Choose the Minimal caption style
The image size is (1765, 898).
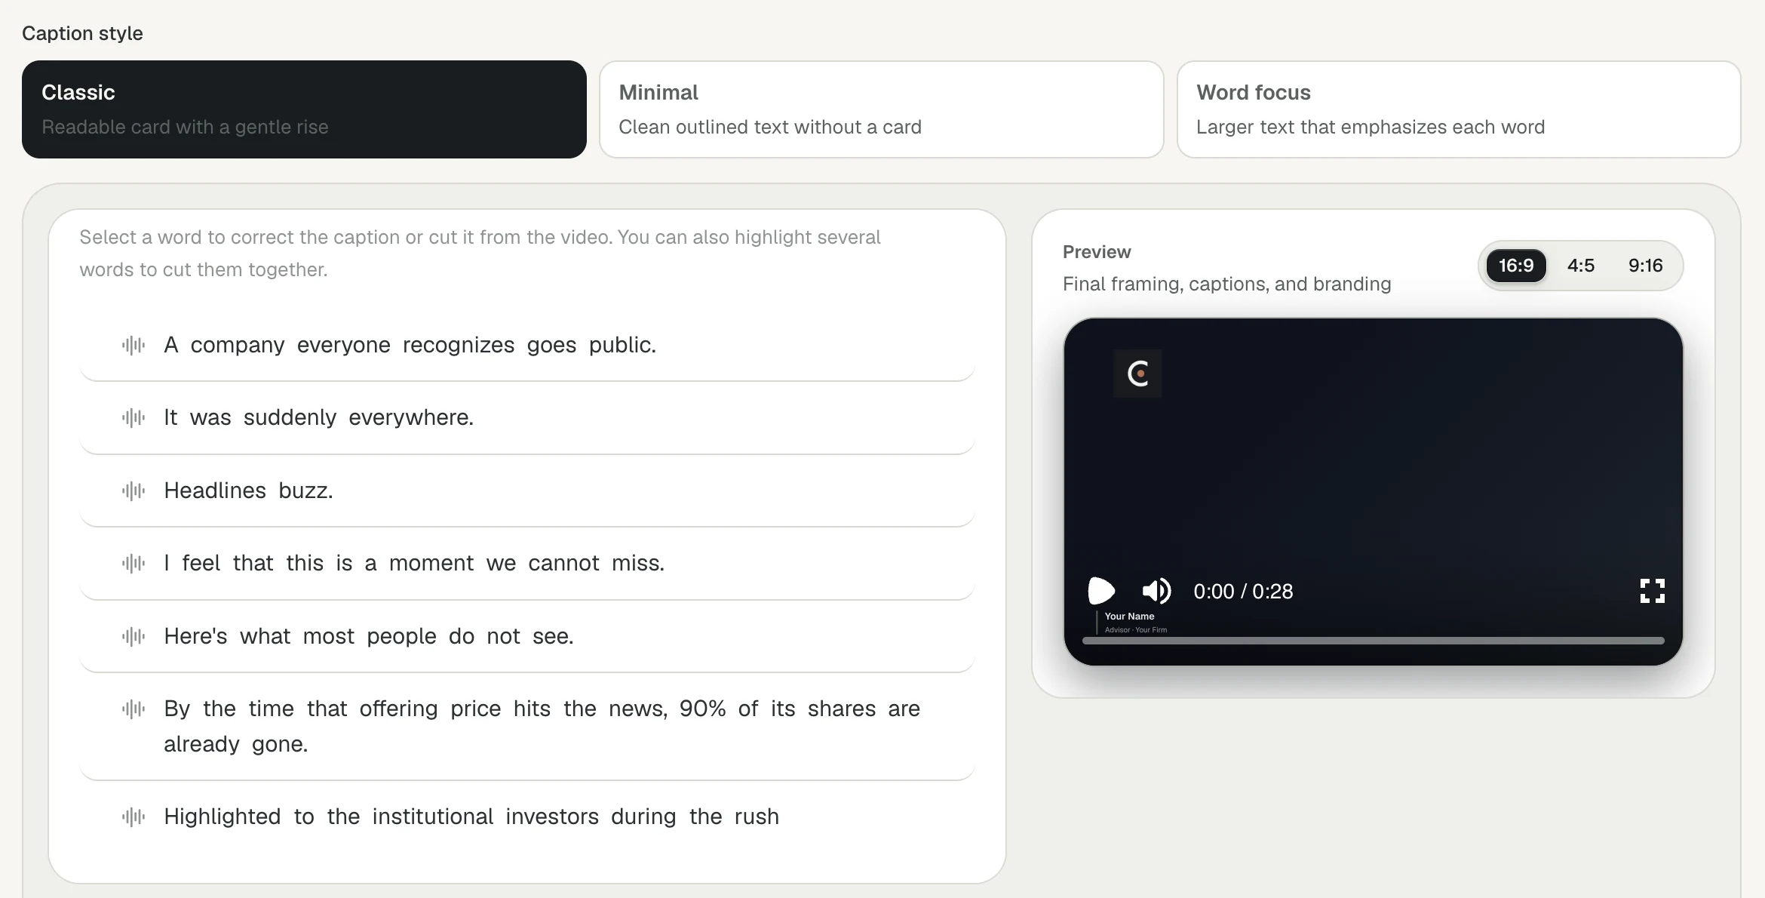click(881, 109)
